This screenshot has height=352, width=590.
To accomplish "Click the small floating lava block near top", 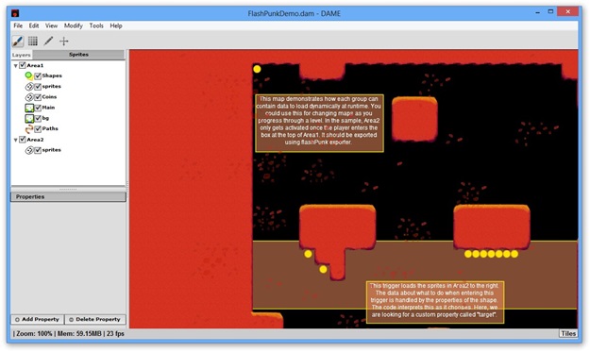I will pyautogui.click(x=414, y=119).
